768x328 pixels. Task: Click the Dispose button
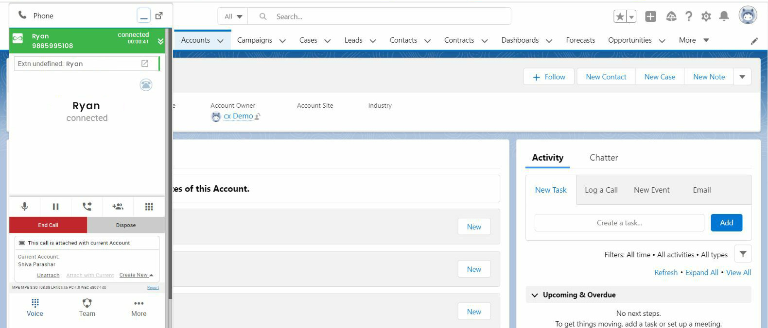coord(126,225)
